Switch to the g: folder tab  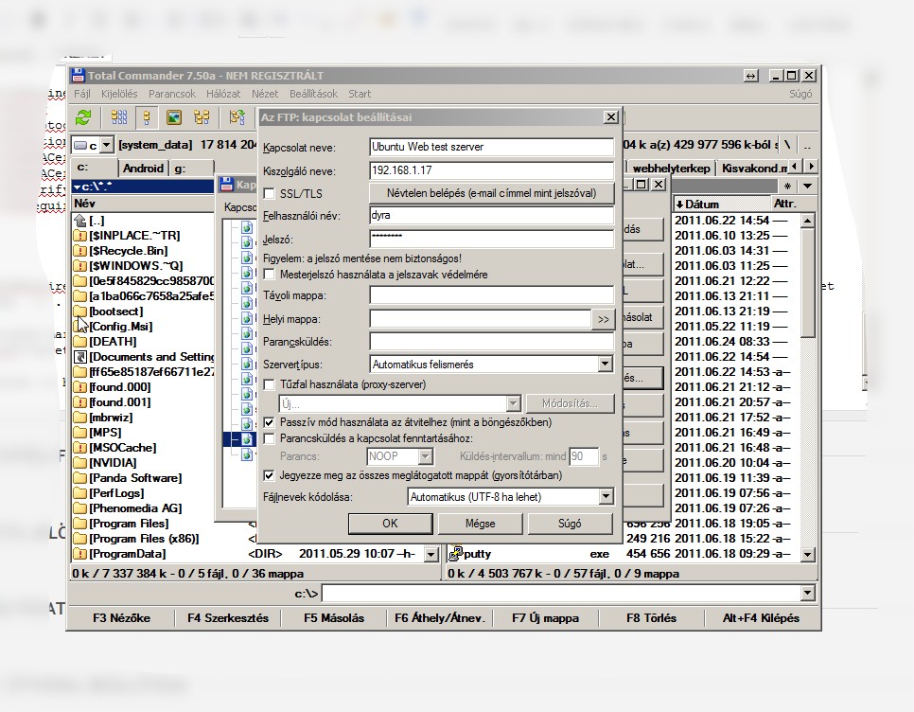pyautogui.click(x=191, y=168)
